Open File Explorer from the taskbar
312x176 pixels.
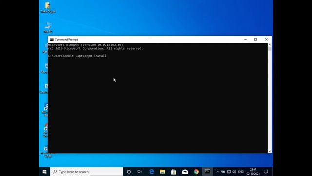162,172
